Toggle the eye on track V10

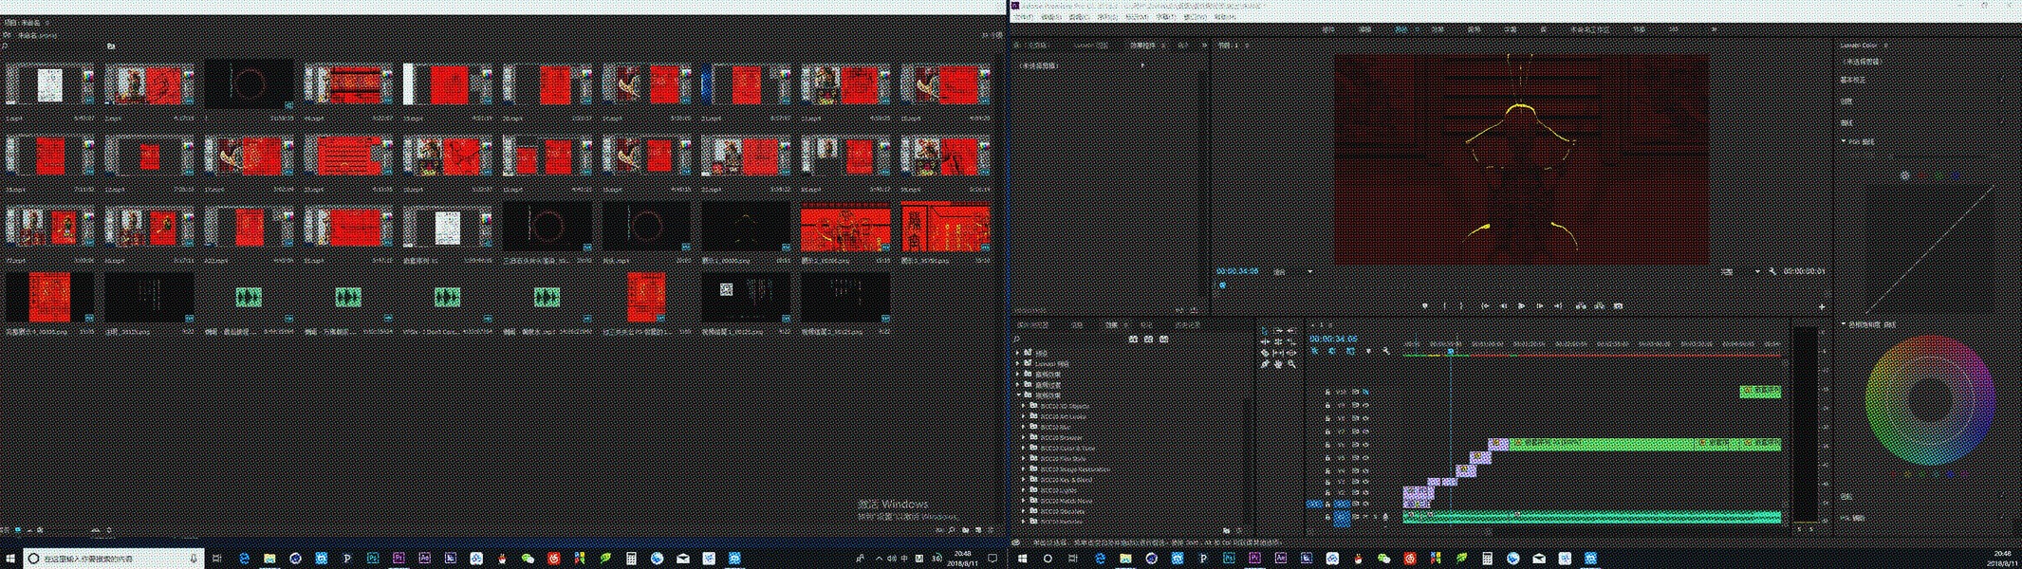(1365, 392)
